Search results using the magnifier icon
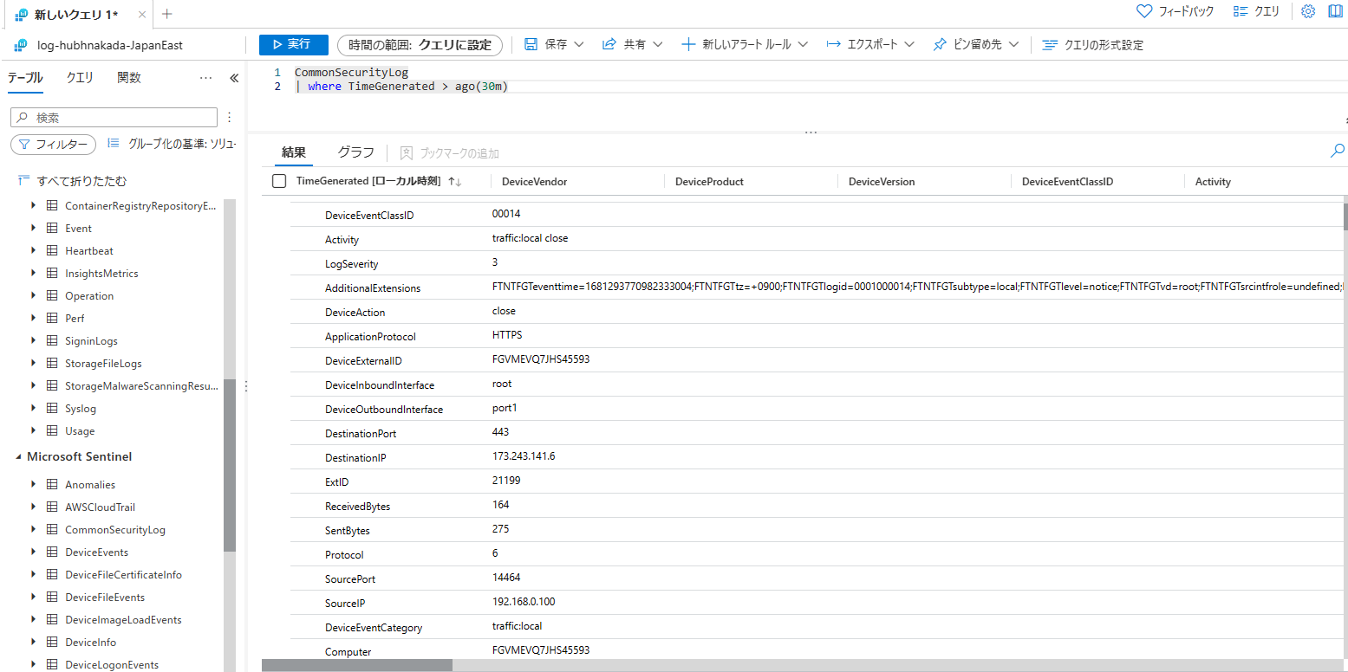Screen dimensions: 1348x672 (x=1337, y=150)
